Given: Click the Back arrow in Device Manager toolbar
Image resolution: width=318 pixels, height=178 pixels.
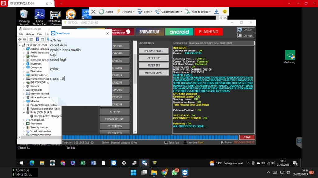Looking at the screenshot, I should click(20, 39).
